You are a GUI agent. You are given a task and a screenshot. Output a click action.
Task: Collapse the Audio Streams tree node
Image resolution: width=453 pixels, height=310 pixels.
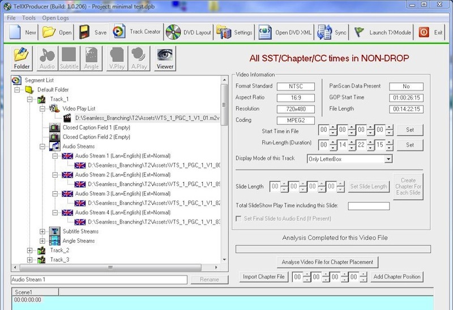tap(42, 147)
